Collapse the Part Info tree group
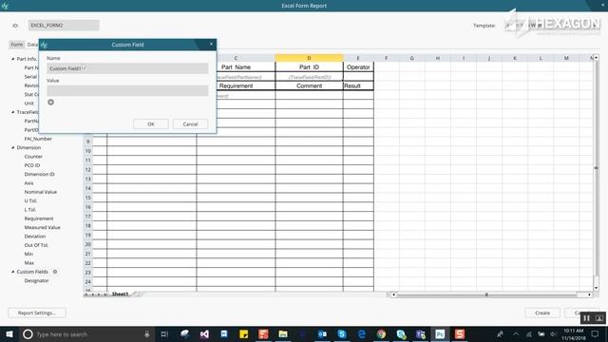608x342 pixels. [x=12, y=59]
